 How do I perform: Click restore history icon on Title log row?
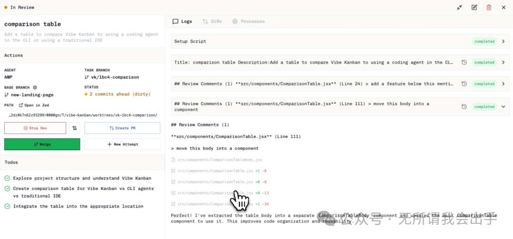point(464,62)
